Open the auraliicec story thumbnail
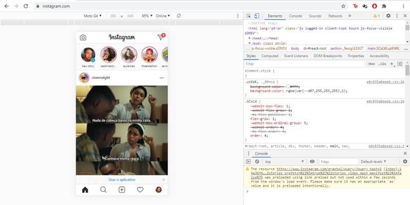This screenshot has height=205, width=410. [129, 55]
